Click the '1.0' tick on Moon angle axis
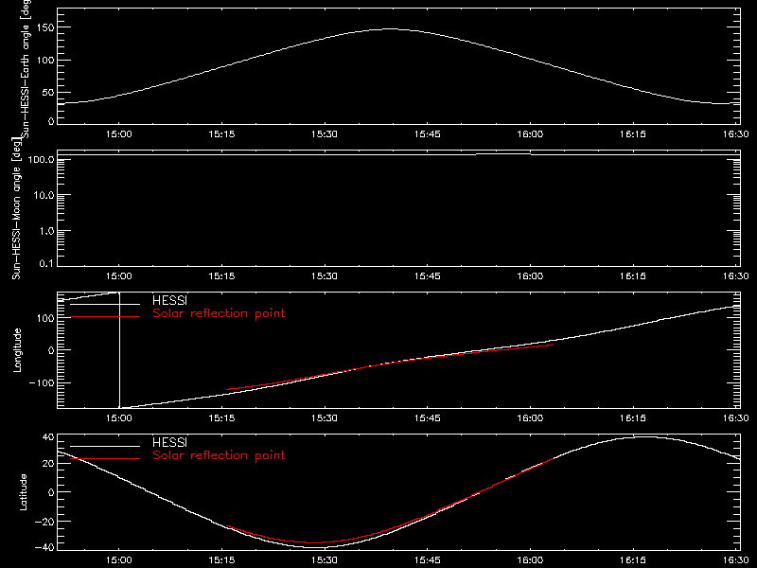This screenshot has width=757, height=568. 46,231
